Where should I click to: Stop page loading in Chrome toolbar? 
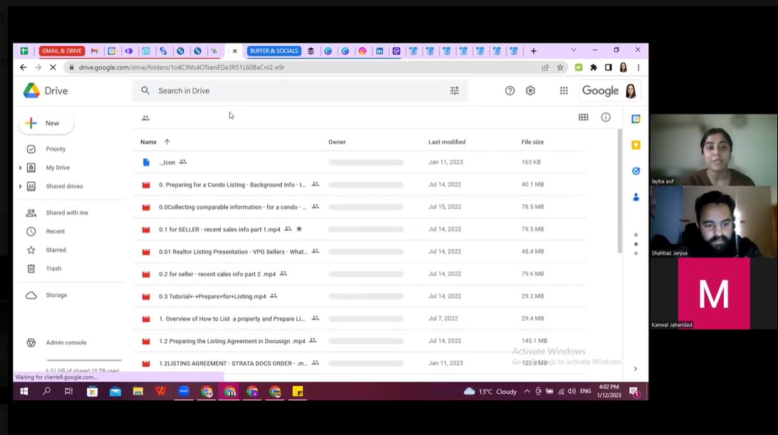click(x=53, y=68)
